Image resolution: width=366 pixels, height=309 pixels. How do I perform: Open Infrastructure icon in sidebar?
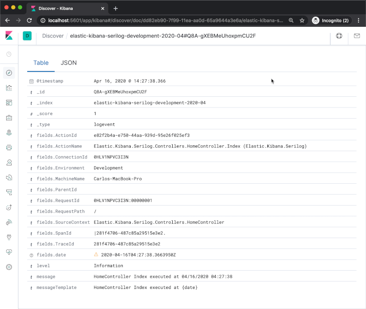click(x=9, y=163)
